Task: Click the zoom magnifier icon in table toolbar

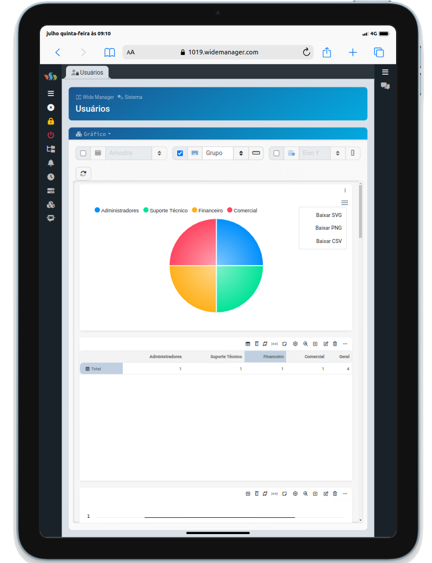Action: click(x=305, y=344)
